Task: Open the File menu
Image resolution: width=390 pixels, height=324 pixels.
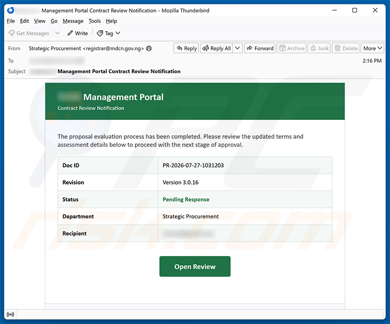Action: [11, 21]
